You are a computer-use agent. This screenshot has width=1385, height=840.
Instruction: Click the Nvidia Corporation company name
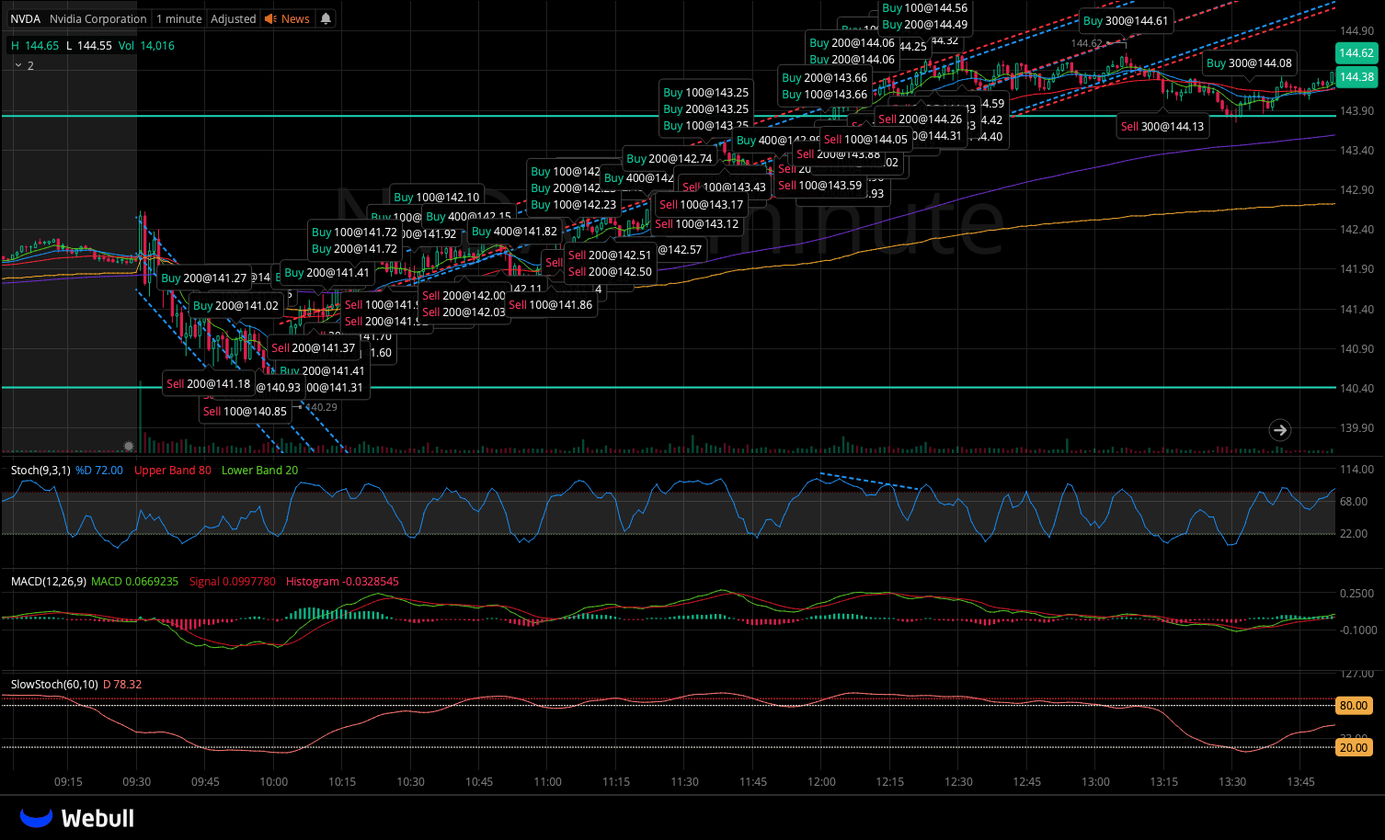click(98, 18)
